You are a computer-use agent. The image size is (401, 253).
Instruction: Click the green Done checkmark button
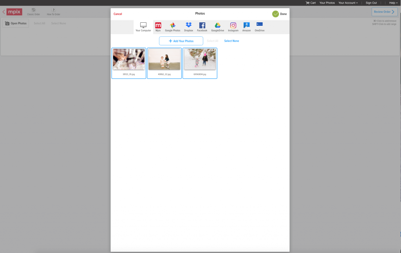tap(276, 14)
